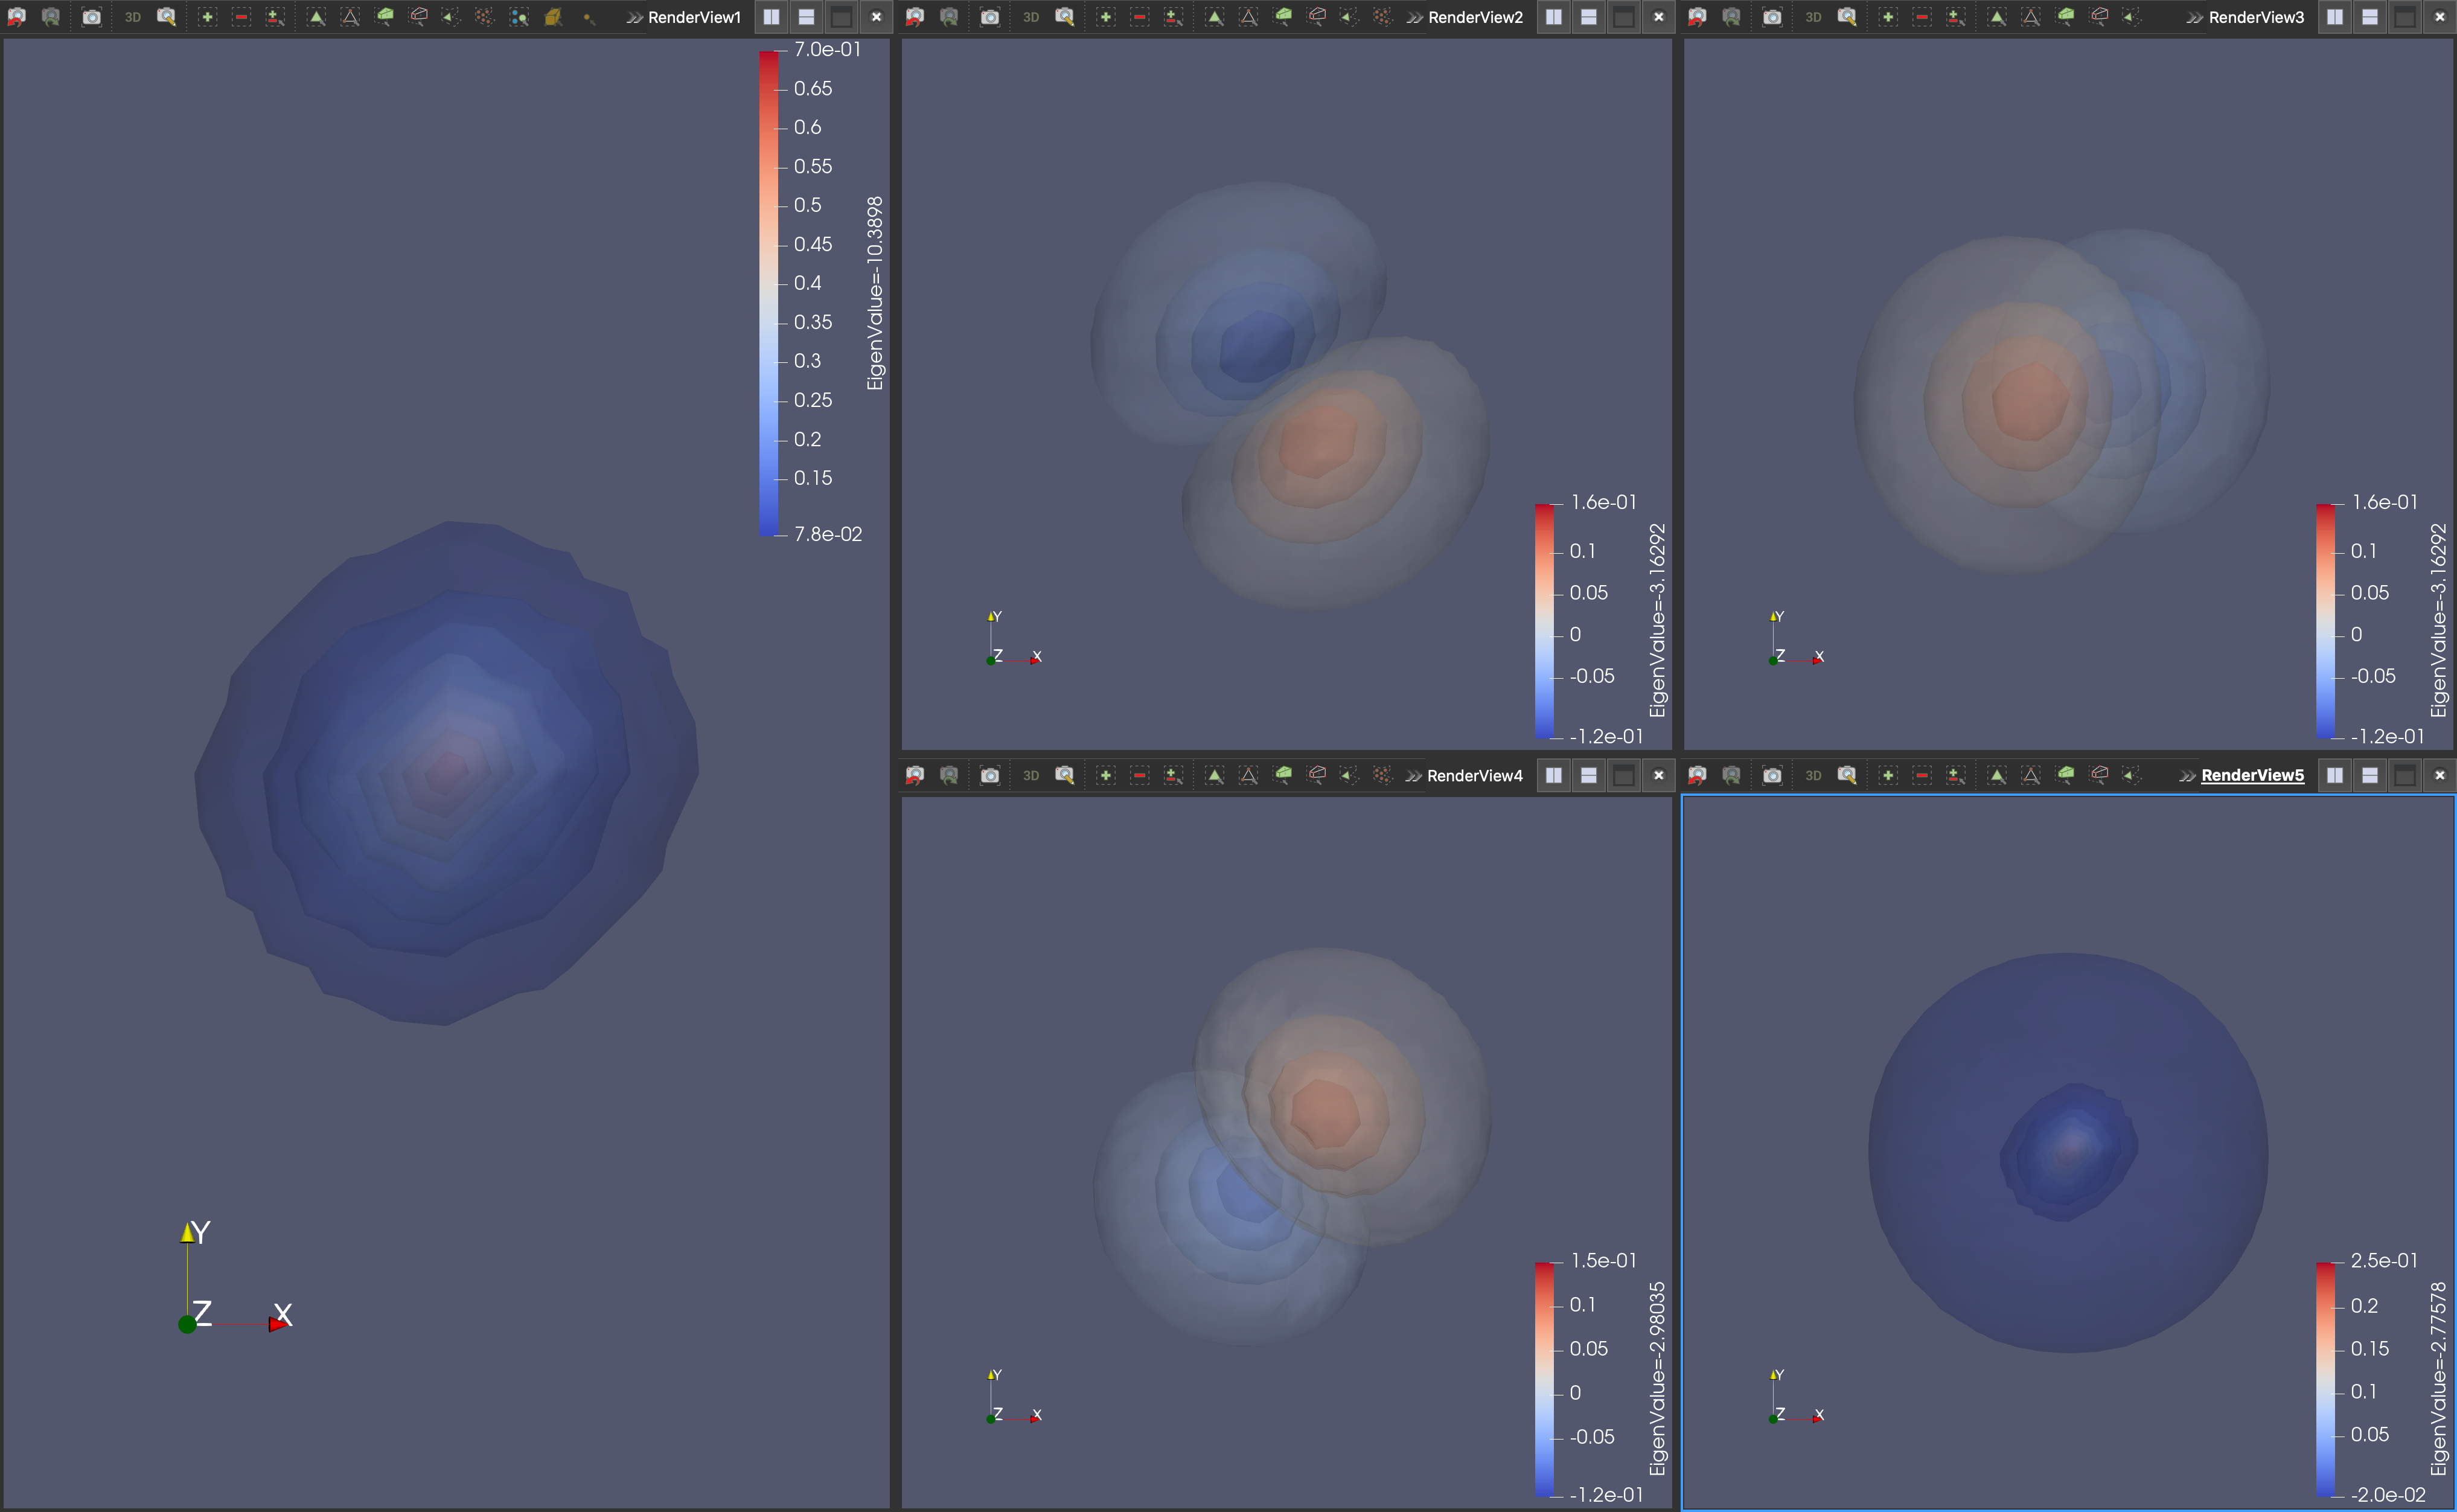This screenshot has height=1512, width=2457.
Task: Select cells through frustum in RenderView4
Action: 1283,775
